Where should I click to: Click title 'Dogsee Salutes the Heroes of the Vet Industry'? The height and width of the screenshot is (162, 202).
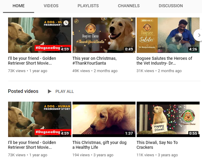164,61
